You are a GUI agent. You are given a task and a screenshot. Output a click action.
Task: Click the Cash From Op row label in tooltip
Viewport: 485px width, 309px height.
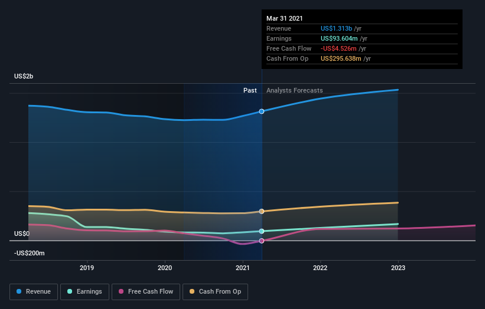pyautogui.click(x=287, y=58)
